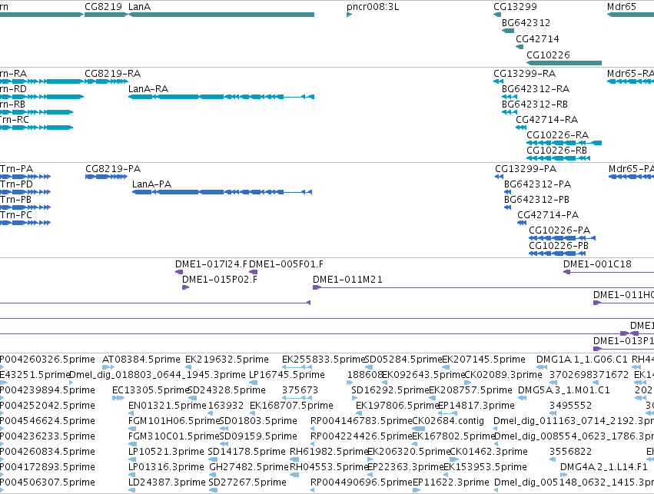Click the BG642312-PA protein label
654x494 pixels.
pyautogui.click(x=538, y=184)
